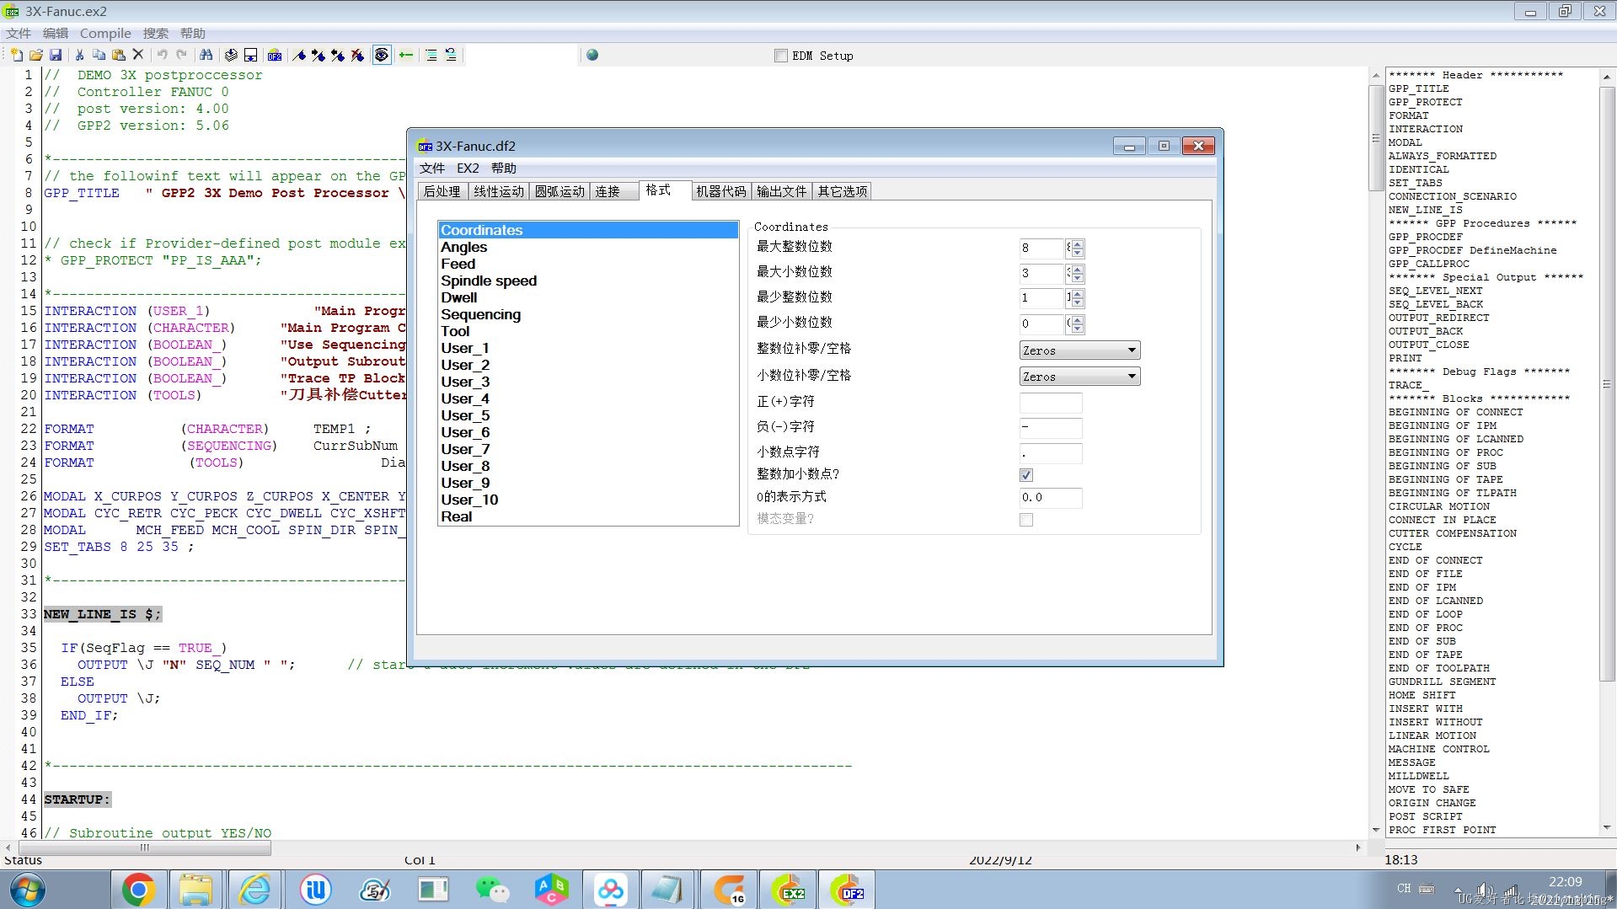Switch to the 后处理 tab

(x=442, y=191)
